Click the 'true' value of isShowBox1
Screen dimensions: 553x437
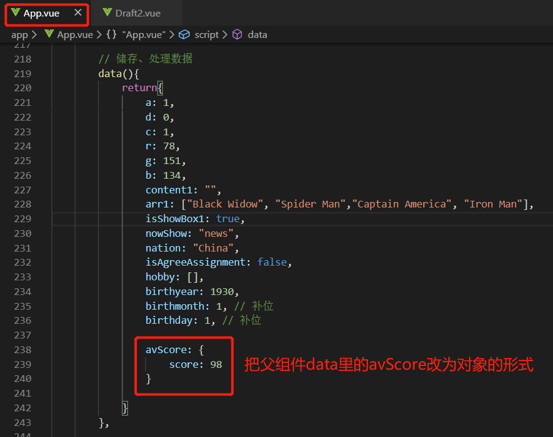228,219
